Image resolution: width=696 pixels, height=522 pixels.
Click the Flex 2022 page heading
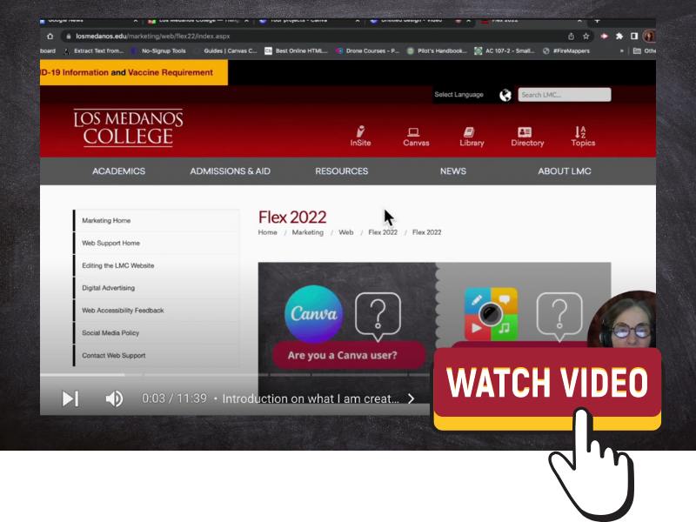(292, 217)
